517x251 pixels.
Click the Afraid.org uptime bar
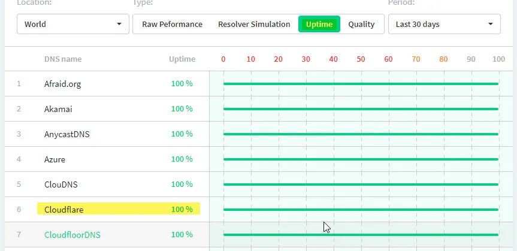point(361,84)
